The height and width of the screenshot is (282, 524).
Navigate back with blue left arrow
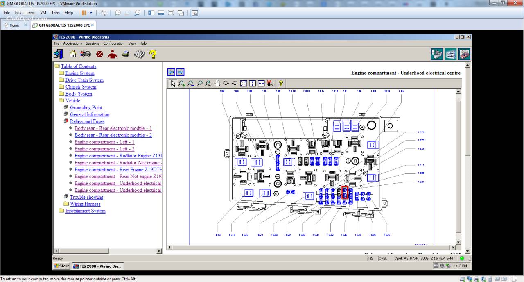pyautogui.click(x=171, y=72)
